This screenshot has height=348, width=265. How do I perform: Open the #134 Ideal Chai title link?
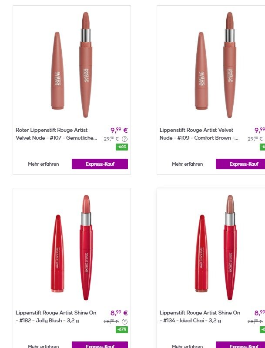pyautogui.click(x=200, y=316)
